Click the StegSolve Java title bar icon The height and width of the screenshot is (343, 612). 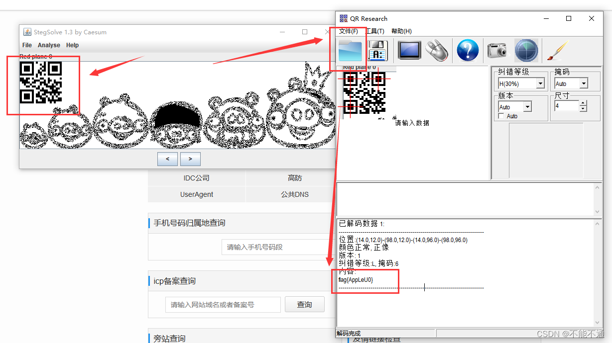27,32
